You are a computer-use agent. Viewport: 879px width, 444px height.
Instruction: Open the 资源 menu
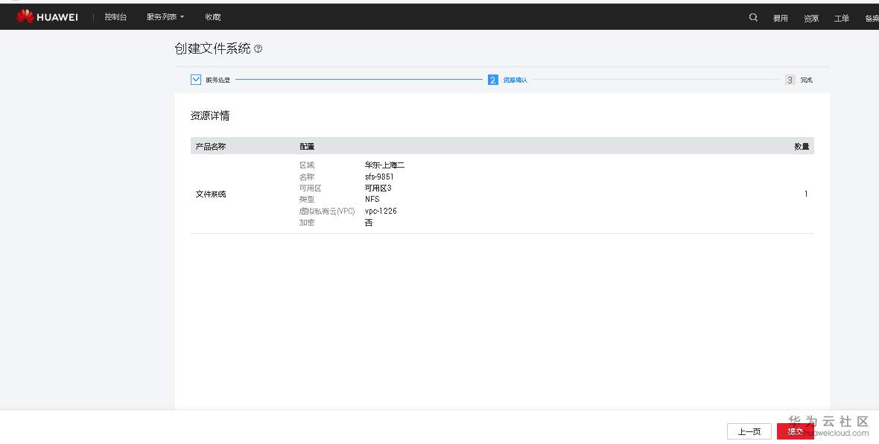pos(811,19)
